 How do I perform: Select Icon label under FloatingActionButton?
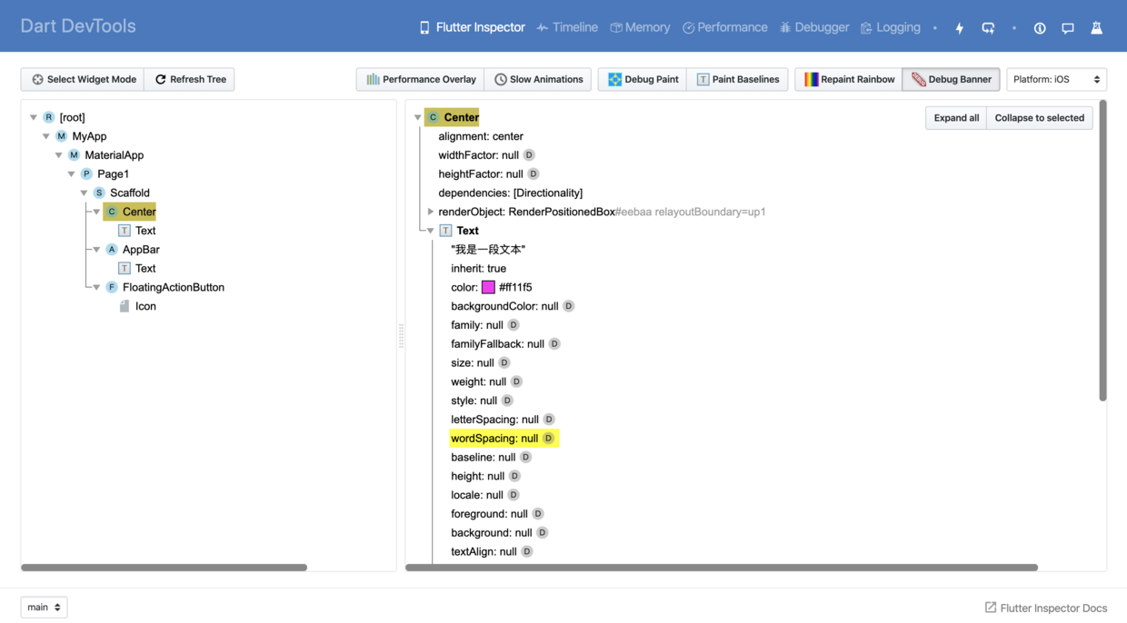[145, 306]
